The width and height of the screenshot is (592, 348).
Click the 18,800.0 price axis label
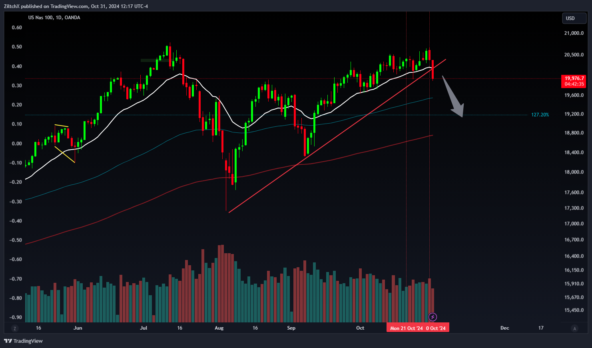pyautogui.click(x=574, y=133)
